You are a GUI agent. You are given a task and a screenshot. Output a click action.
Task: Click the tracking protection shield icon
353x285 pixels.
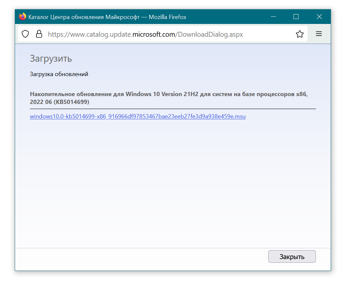point(25,34)
